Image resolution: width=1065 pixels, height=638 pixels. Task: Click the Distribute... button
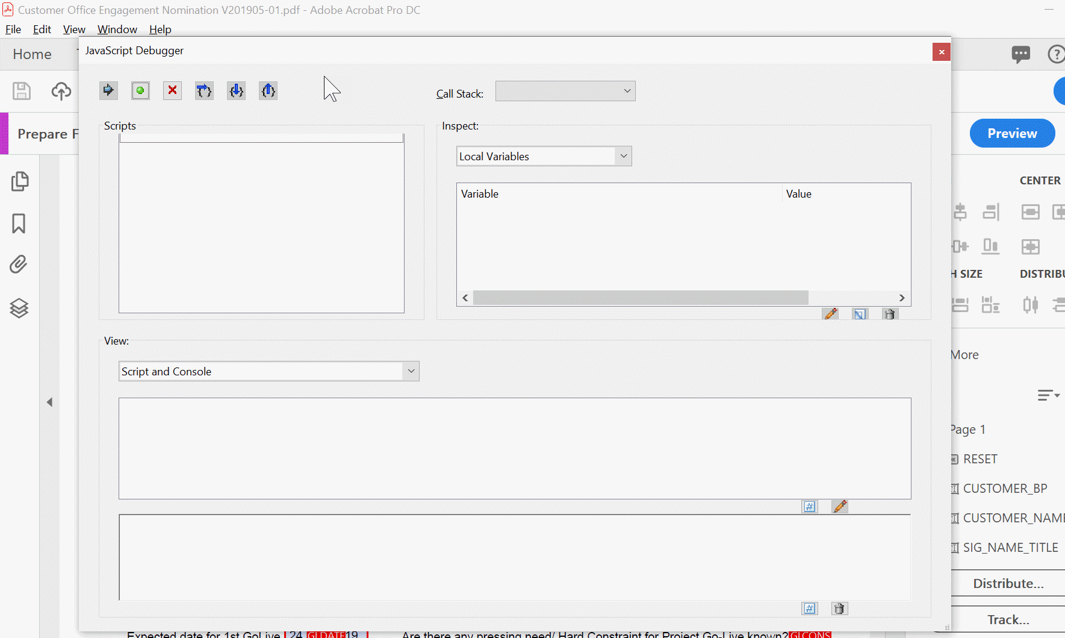[1008, 584]
